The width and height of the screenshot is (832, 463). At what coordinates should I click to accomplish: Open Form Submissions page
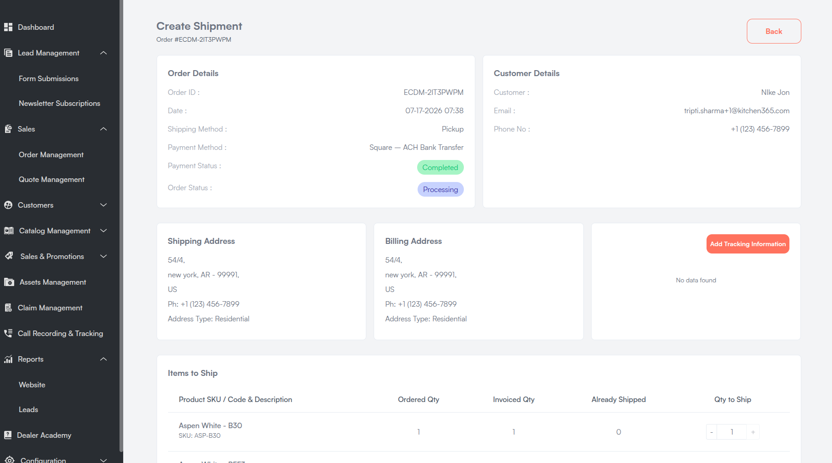coord(49,78)
